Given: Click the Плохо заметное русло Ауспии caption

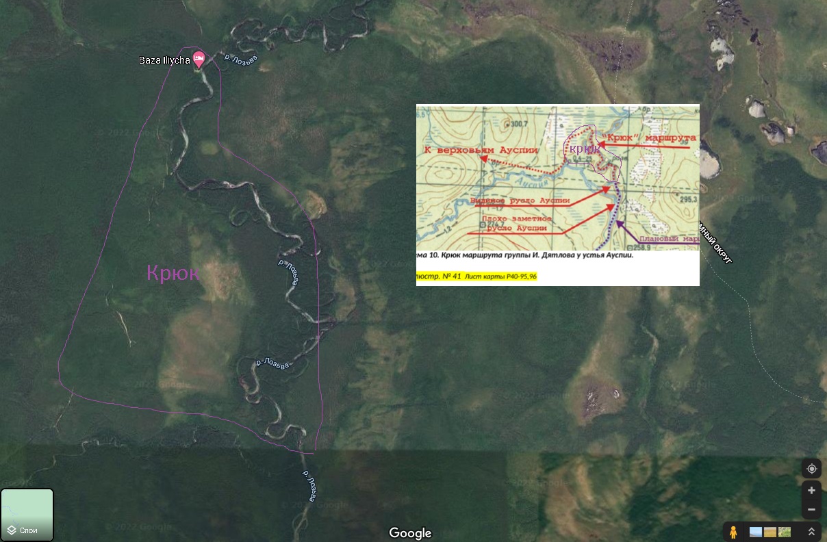Looking at the screenshot, I should point(516,223).
